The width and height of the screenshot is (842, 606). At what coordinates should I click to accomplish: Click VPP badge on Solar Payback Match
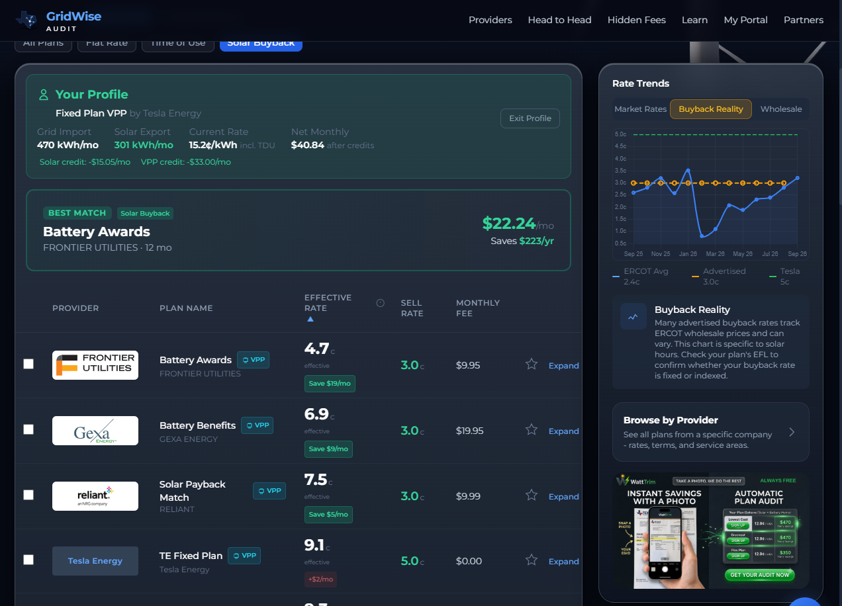tap(269, 491)
